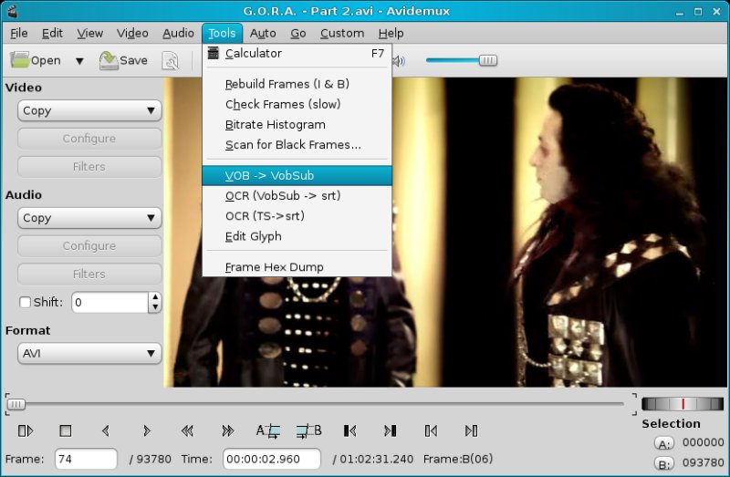Click the Stop button
Screen dimensions: 730x477
coord(66,430)
